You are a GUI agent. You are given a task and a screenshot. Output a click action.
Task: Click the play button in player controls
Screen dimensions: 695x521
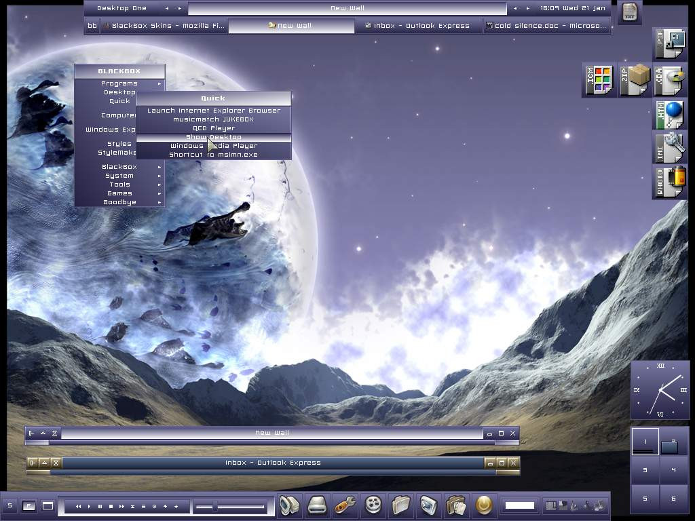90,506
